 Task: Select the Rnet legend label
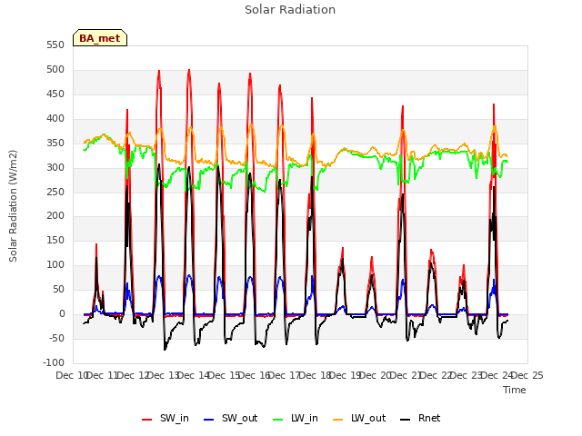click(x=429, y=418)
